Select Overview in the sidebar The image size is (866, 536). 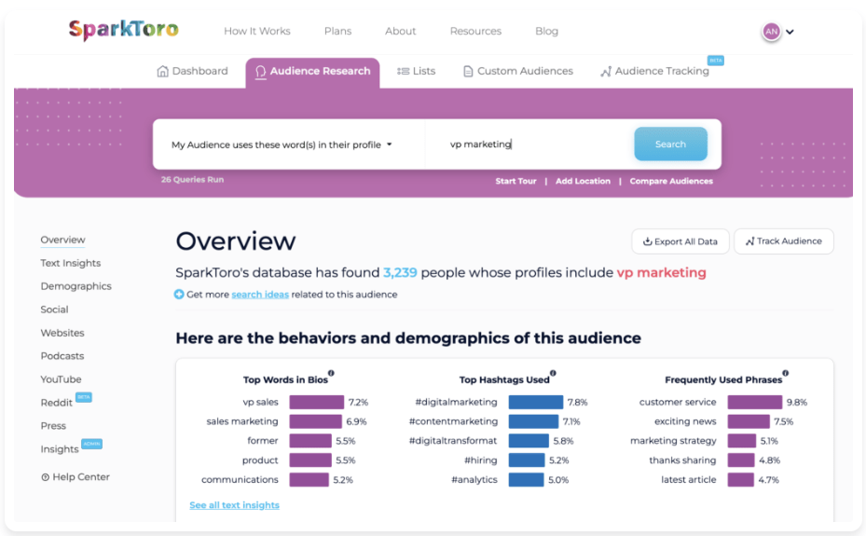[x=63, y=240]
